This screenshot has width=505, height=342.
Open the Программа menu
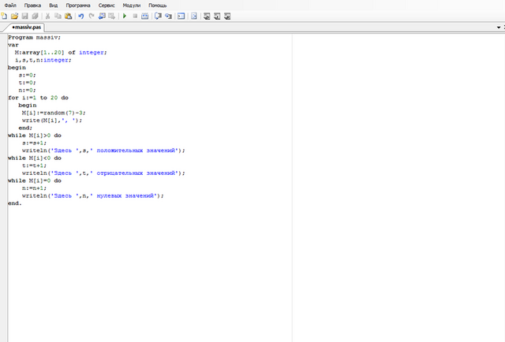[78, 6]
